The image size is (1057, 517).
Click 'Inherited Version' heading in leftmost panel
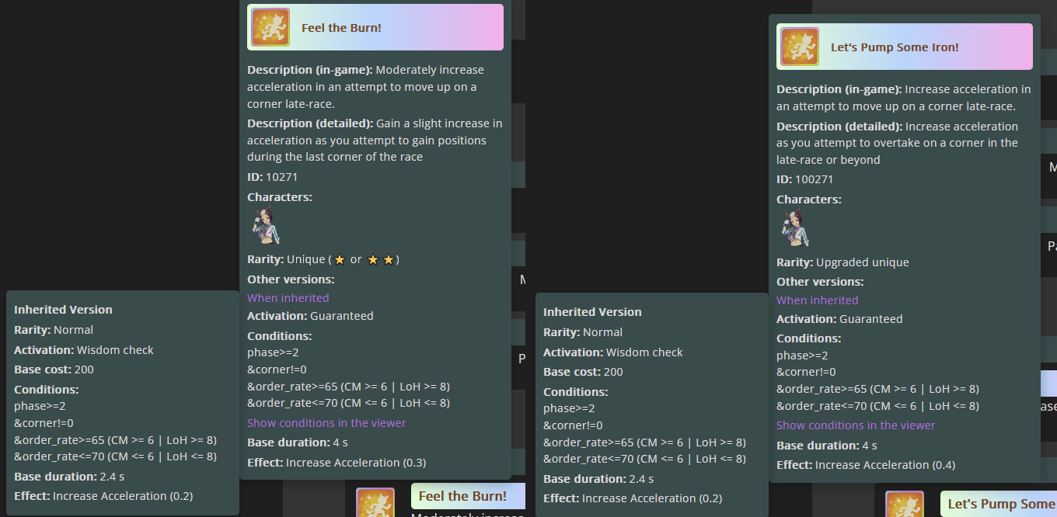[63, 310]
